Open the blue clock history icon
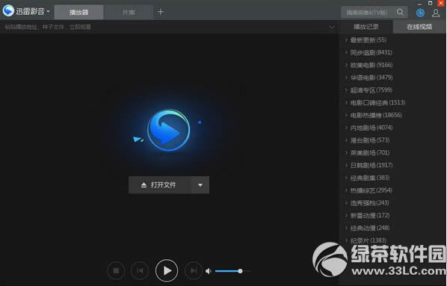This screenshot has height=286, width=447. point(420,13)
